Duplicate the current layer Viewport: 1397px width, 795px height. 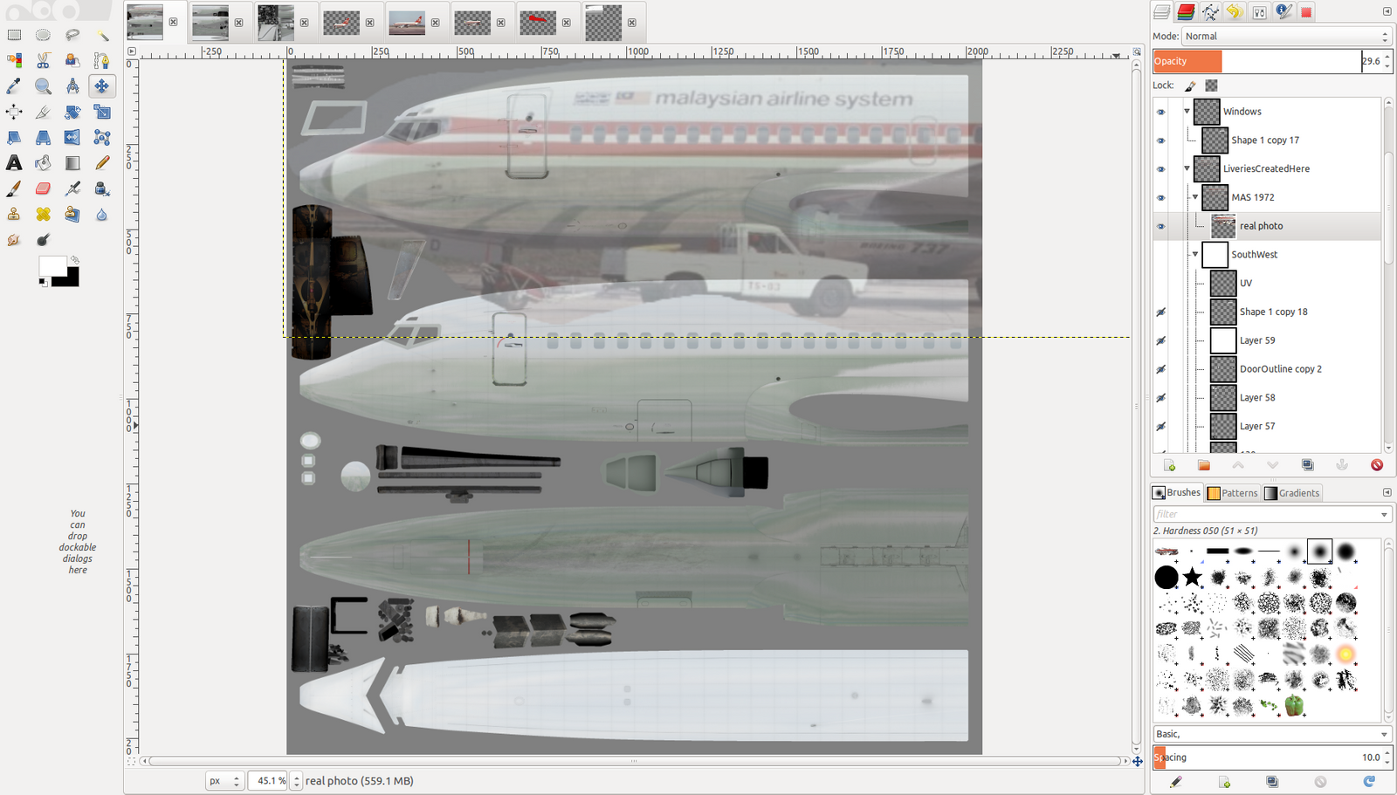(x=1307, y=465)
